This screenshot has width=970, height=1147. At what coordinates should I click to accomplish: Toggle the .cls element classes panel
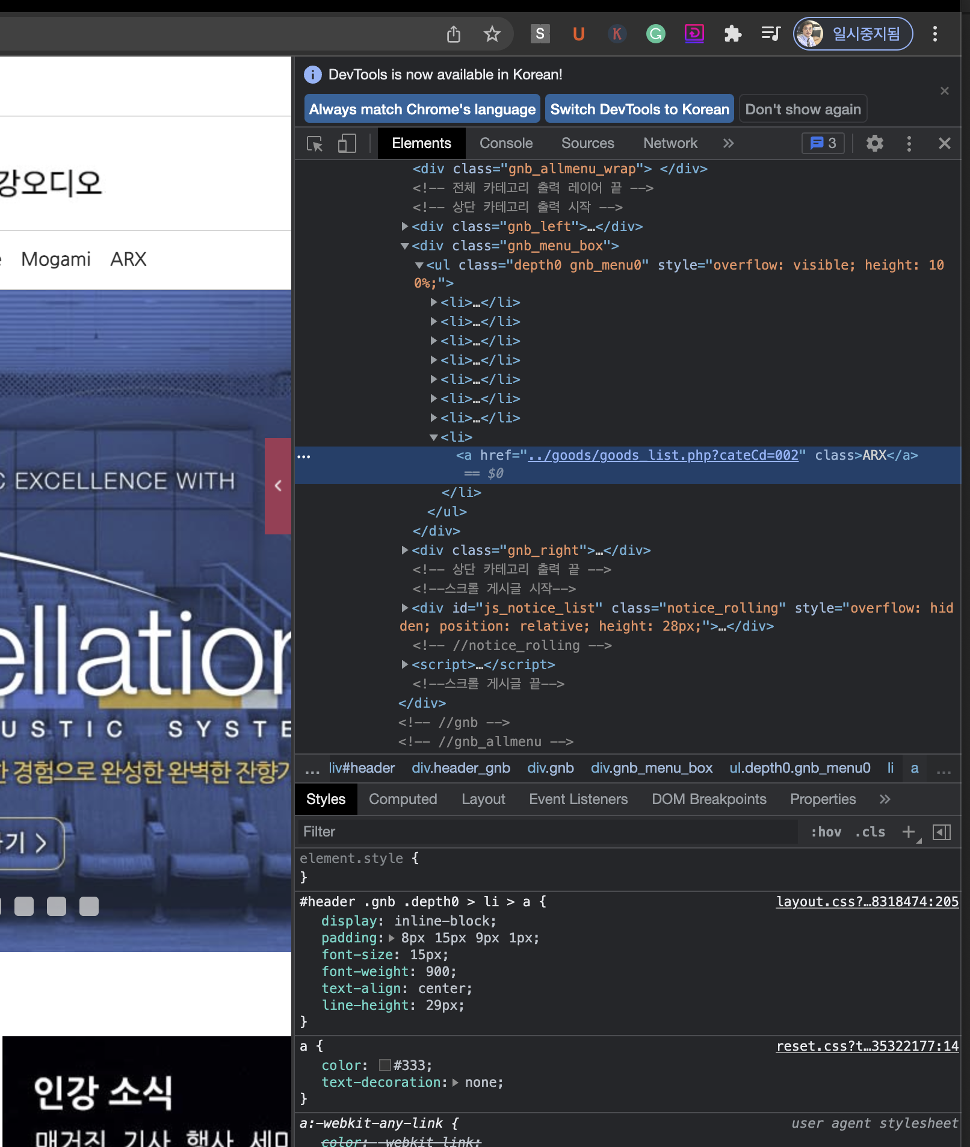click(870, 832)
